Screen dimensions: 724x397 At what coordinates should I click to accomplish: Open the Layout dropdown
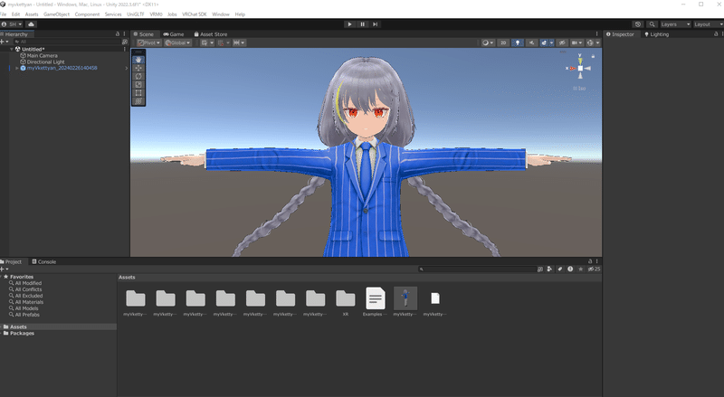point(708,24)
